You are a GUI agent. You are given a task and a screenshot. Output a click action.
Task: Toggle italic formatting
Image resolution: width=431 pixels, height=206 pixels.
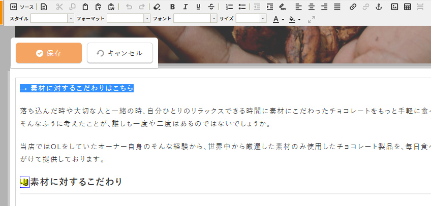(185, 7)
